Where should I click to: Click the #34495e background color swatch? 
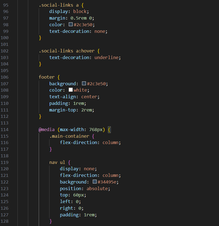(95, 182)
